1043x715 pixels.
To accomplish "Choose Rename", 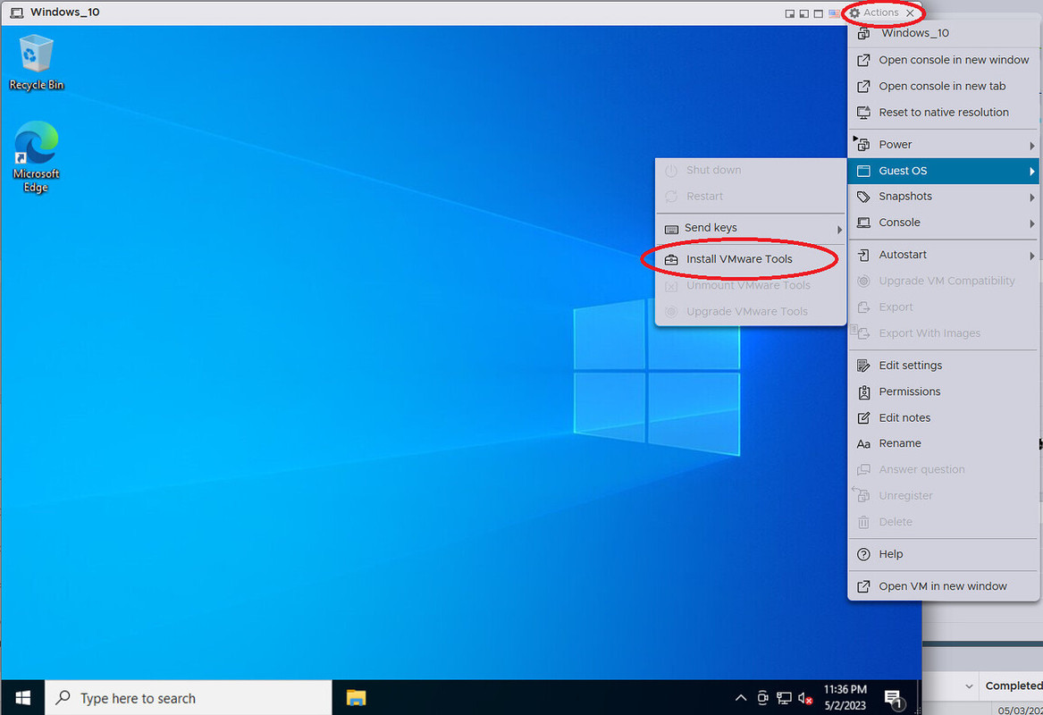I will coord(943,443).
